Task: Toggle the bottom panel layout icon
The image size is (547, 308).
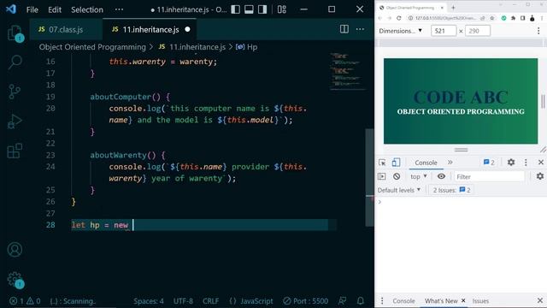Action: [249, 9]
